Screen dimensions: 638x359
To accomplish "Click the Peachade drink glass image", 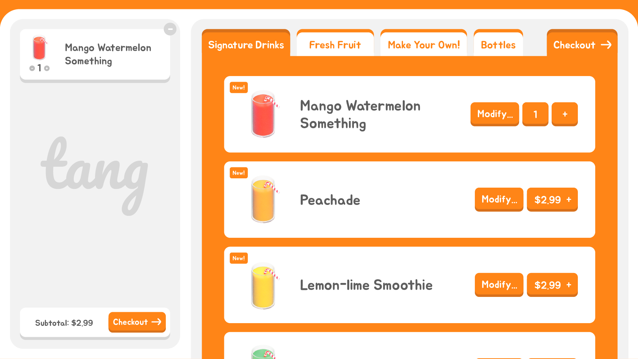I will click(x=264, y=200).
